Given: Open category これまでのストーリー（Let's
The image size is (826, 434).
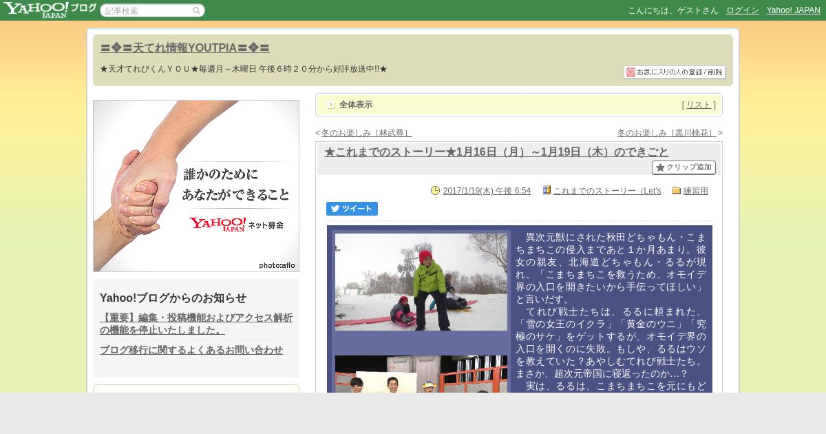Looking at the screenshot, I should click(x=607, y=191).
